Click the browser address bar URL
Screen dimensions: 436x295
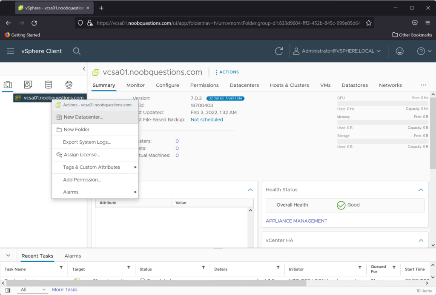229,23
